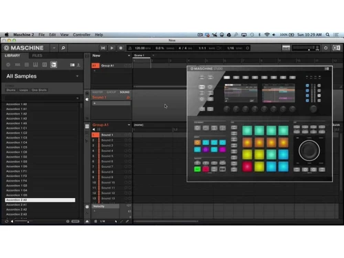The height and width of the screenshot is (258, 344).
Task: Click the 120.00 BPM tempo value
Action: pos(140,48)
